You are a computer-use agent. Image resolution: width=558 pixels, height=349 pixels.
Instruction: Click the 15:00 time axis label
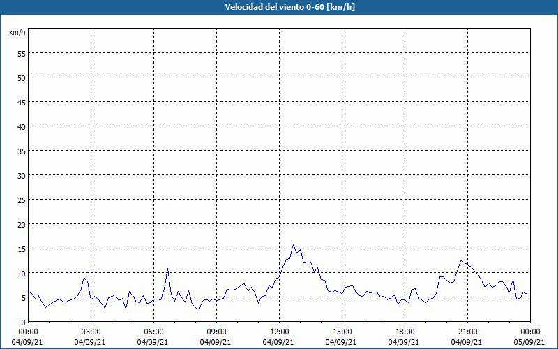342,332
